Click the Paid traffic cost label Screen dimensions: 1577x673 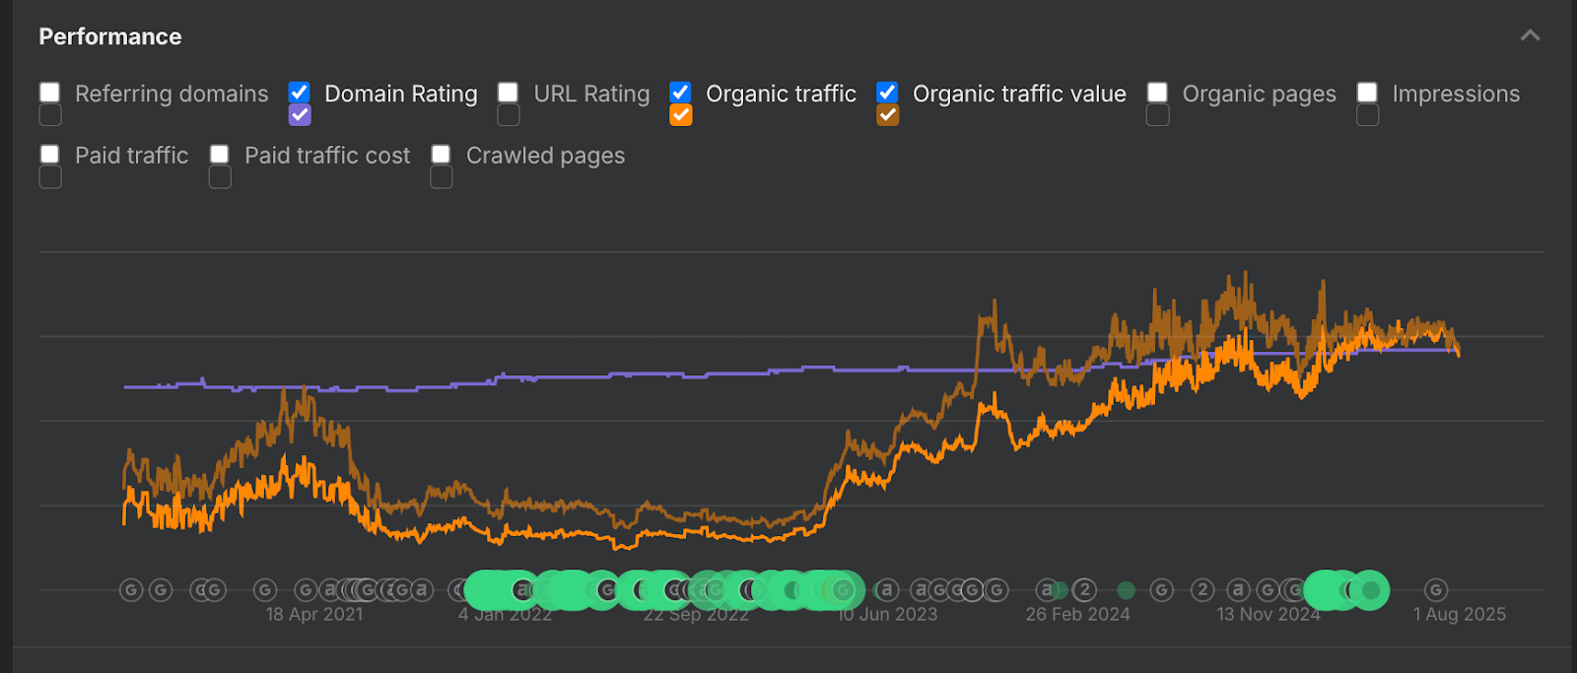(x=327, y=156)
